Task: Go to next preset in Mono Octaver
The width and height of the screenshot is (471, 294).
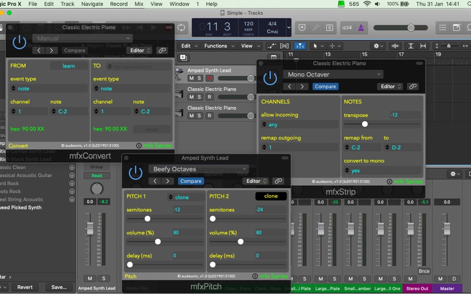Action: (302, 86)
